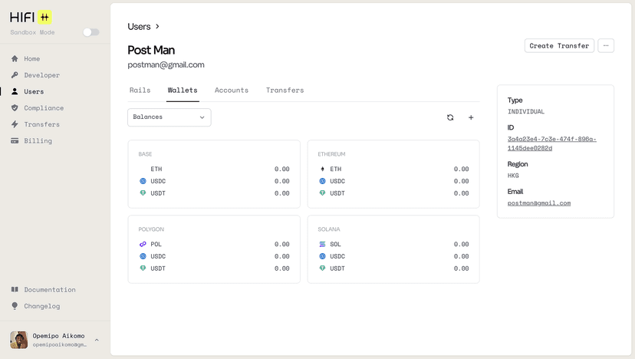Toggle Sandbox Mode switch
Screen dimensions: 635x359
click(x=91, y=32)
